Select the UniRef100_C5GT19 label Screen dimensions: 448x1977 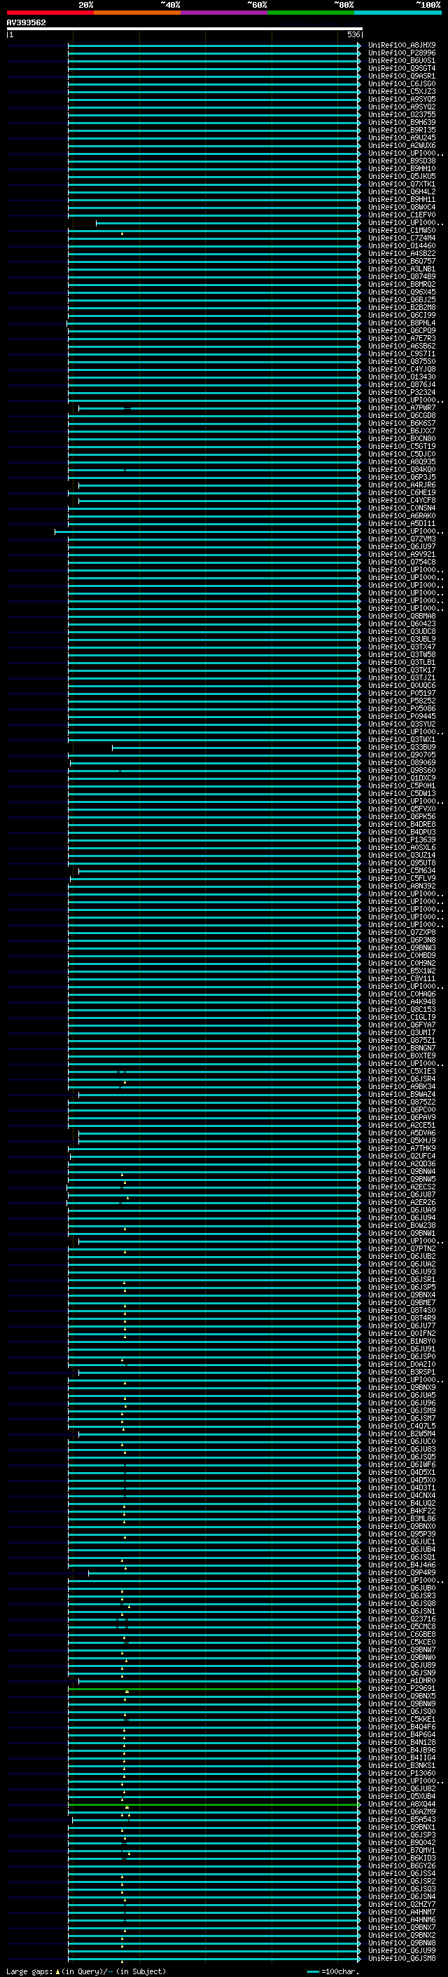tap(402, 446)
